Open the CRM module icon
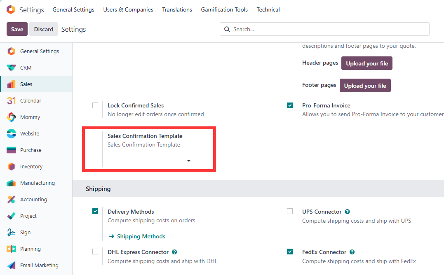Screen dimensions: 444x275 (11, 68)
